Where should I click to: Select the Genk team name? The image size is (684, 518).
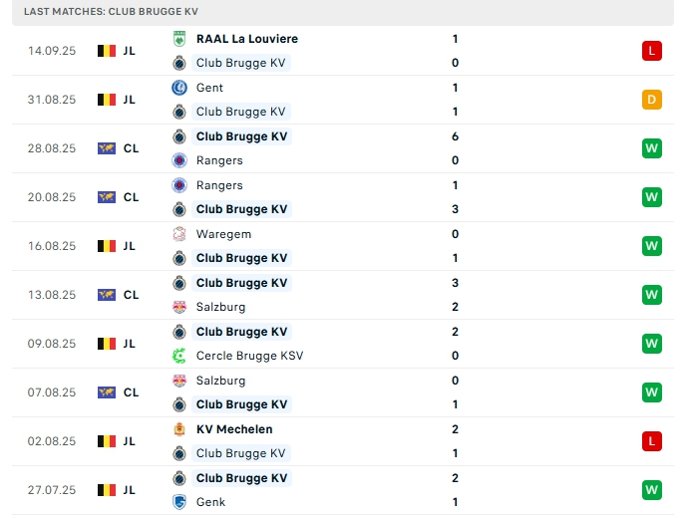click(x=210, y=502)
